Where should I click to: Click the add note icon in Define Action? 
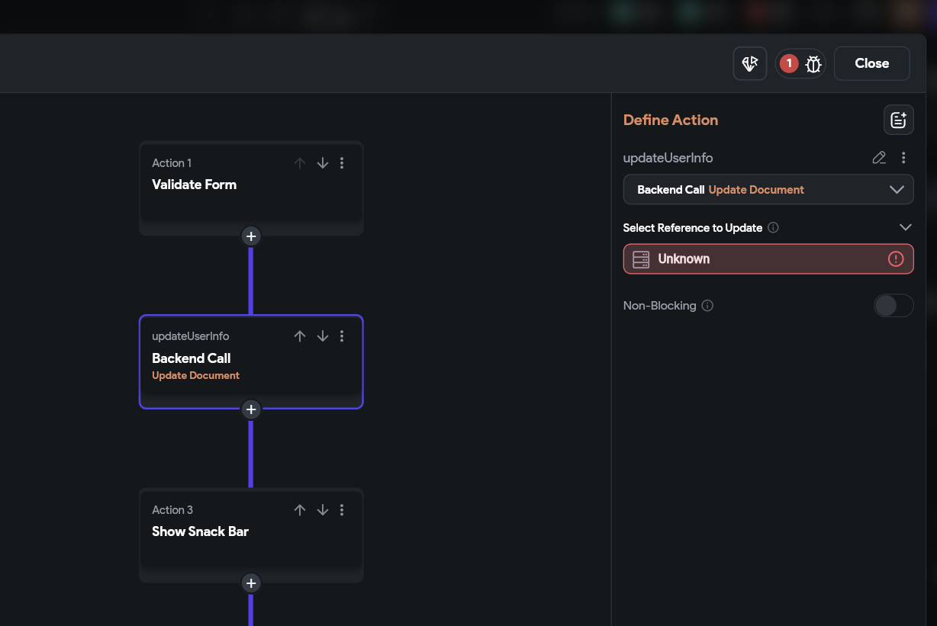coord(899,120)
